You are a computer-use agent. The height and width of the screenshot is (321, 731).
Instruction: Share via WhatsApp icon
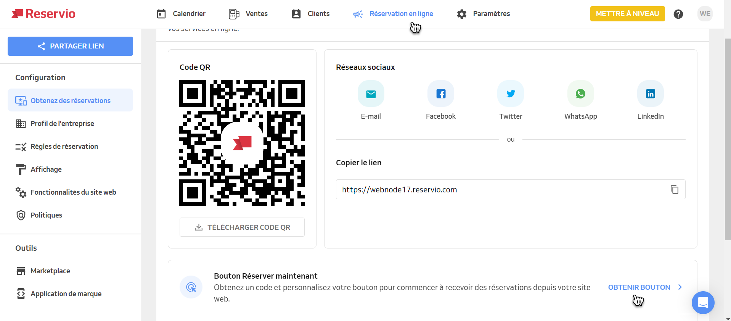click(x=580, y=94)
